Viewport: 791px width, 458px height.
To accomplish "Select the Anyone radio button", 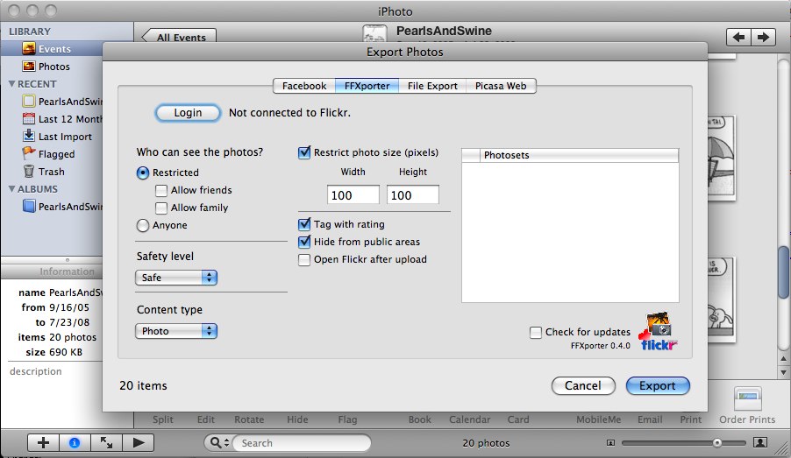I will 143,225.
